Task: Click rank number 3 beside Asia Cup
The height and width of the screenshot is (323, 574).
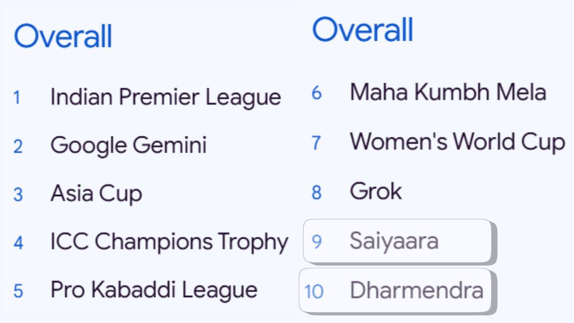Action: [x=18, y=195]
